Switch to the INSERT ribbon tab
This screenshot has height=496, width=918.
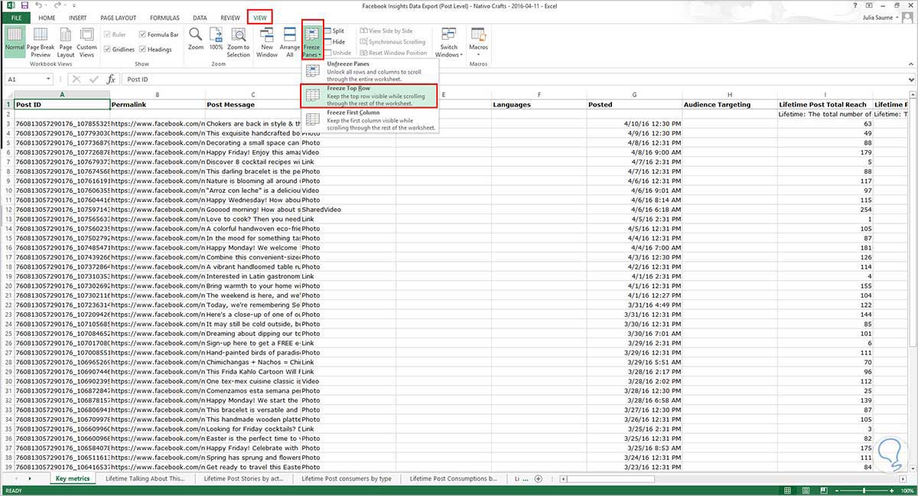(x=77, y=17)
